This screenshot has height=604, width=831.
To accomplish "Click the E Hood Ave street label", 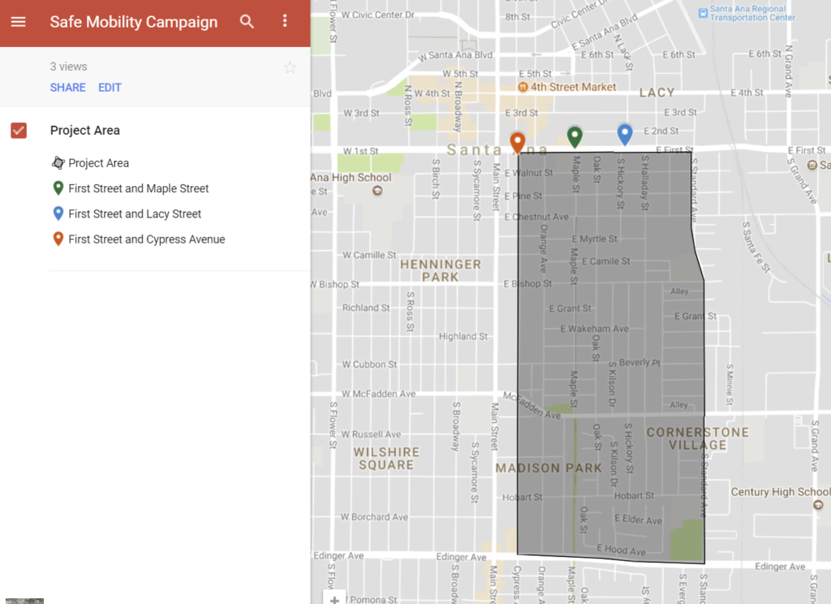I will point(621,550).
